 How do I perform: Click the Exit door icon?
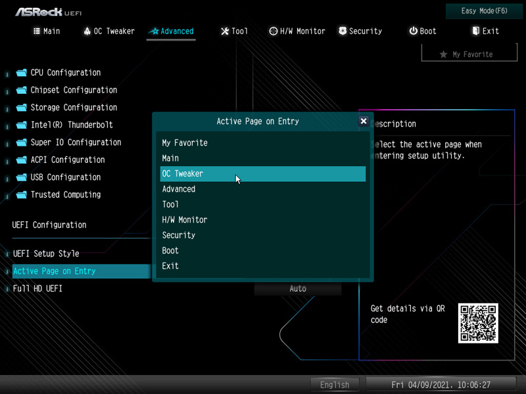pyautogui.click(x=475, y=31)
